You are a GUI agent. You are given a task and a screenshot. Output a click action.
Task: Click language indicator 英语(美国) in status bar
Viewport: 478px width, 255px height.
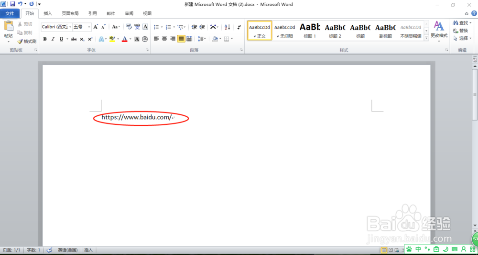pyautogui.click(x=67, y=250)
